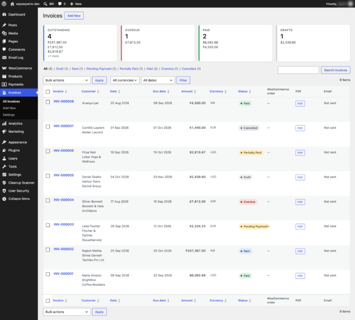
Task: Sort by Amount column in top header
Action: tap(189, 92)
